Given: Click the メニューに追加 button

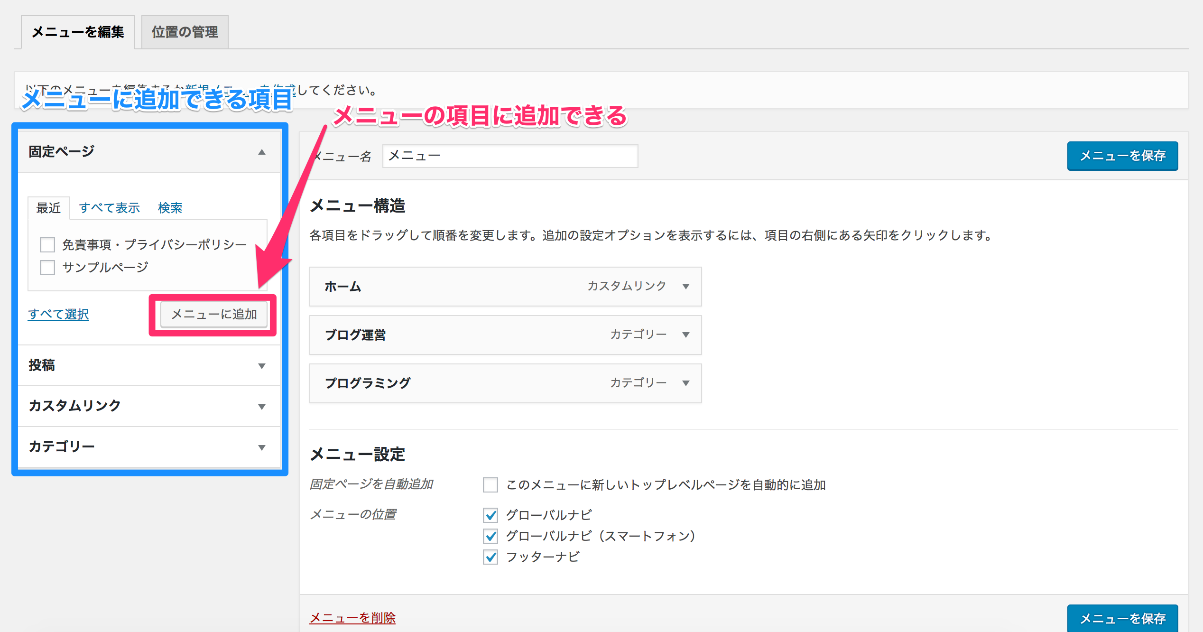Looking at the screenshot, I should (213, 314).
